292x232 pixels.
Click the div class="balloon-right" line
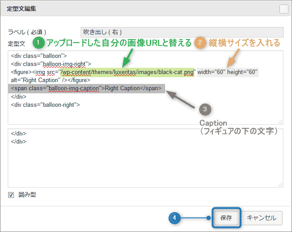pos(45,105)
